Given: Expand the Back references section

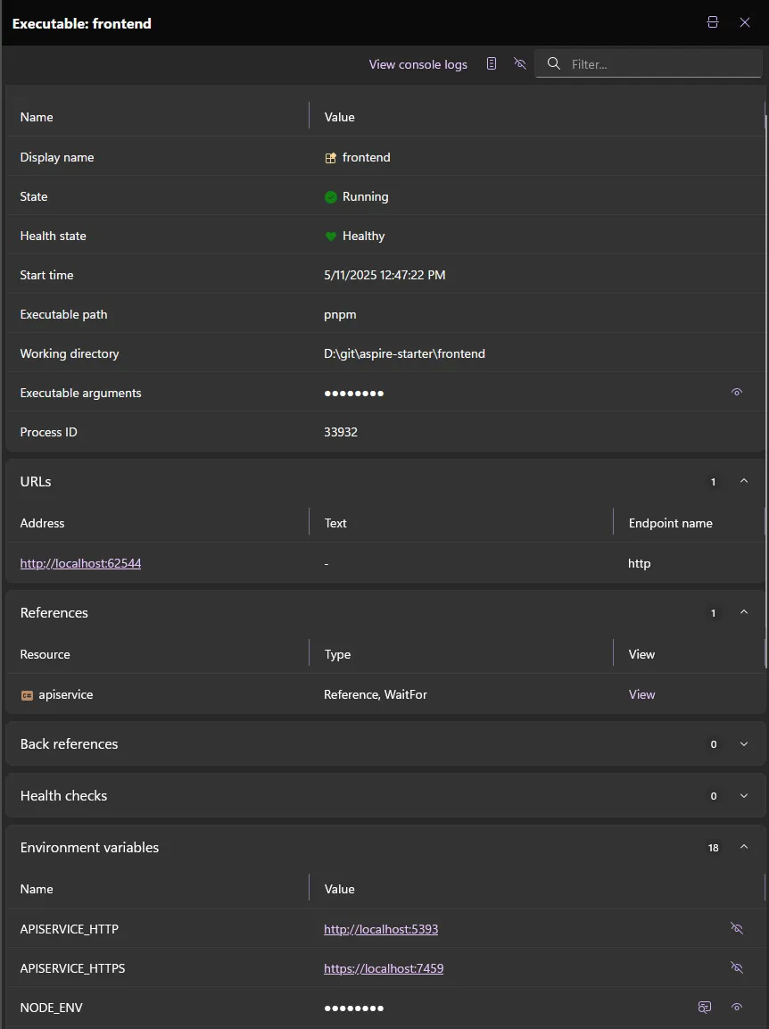Looking at the screenshot, I should coord(745,743).
